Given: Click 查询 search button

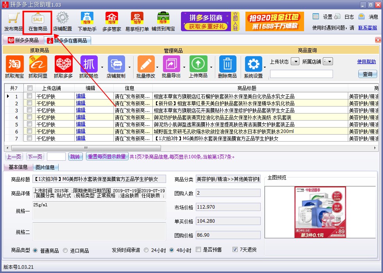Looking at the screenshot, I should 368,74.
